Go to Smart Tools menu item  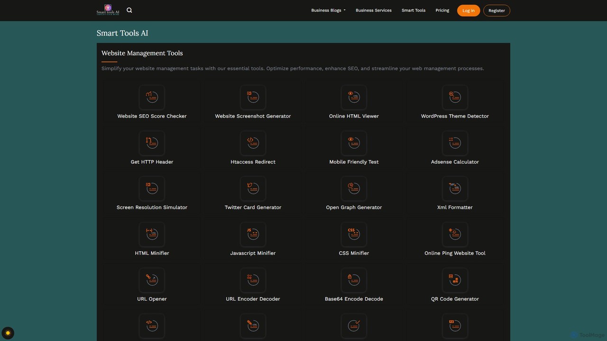click(x=414, y=10)
